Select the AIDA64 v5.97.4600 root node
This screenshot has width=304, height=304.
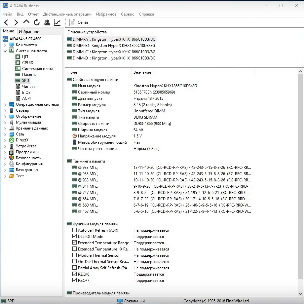pos(25,39)
